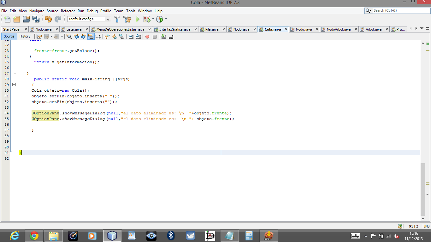Click Find Previous Occurrence icon
This screenshot has height=242, width=431.
click(76, 37)
